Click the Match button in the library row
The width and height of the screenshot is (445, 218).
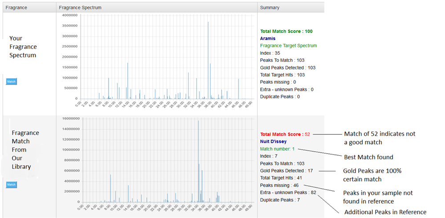tap(11, 185)
